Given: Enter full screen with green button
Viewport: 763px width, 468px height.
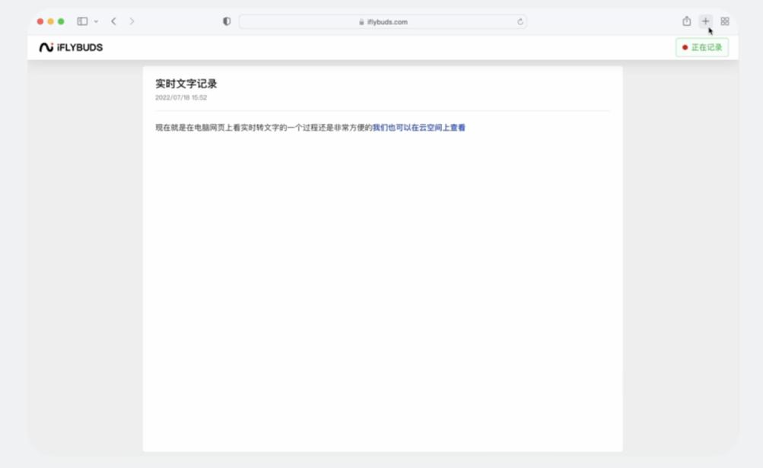Looking at the screenshot, I should tap(61, 21).
